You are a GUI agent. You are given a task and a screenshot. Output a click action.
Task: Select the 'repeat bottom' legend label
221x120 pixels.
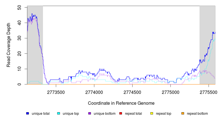(x=197, y=114)
